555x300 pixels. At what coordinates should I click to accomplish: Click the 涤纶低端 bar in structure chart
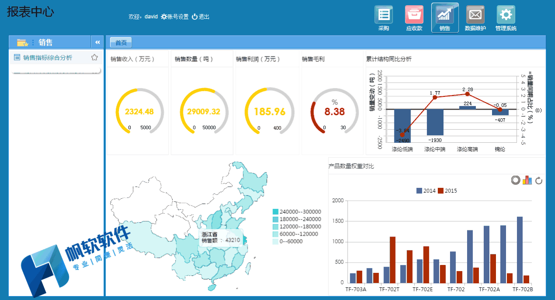(402, 126)
